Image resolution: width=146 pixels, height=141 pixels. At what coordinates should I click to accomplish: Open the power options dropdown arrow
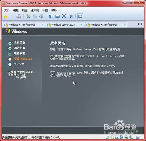point(10,16)
